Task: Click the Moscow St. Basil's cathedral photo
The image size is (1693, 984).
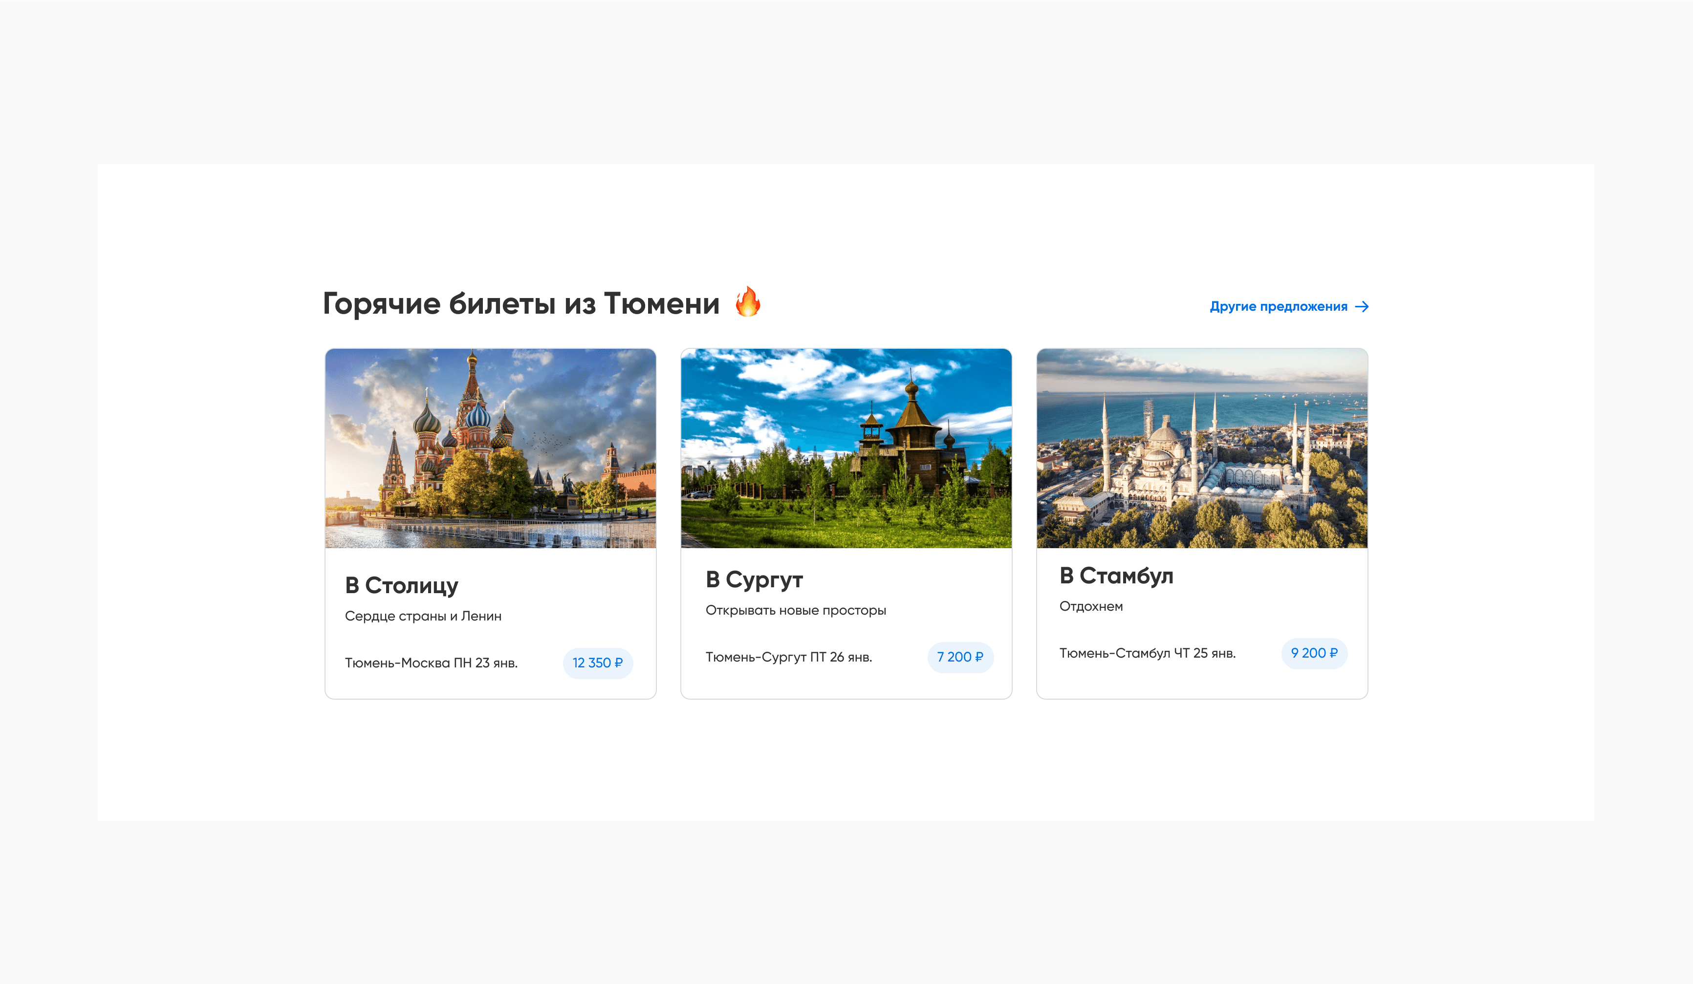Action: pyautogui.click(x=490, y=448)
